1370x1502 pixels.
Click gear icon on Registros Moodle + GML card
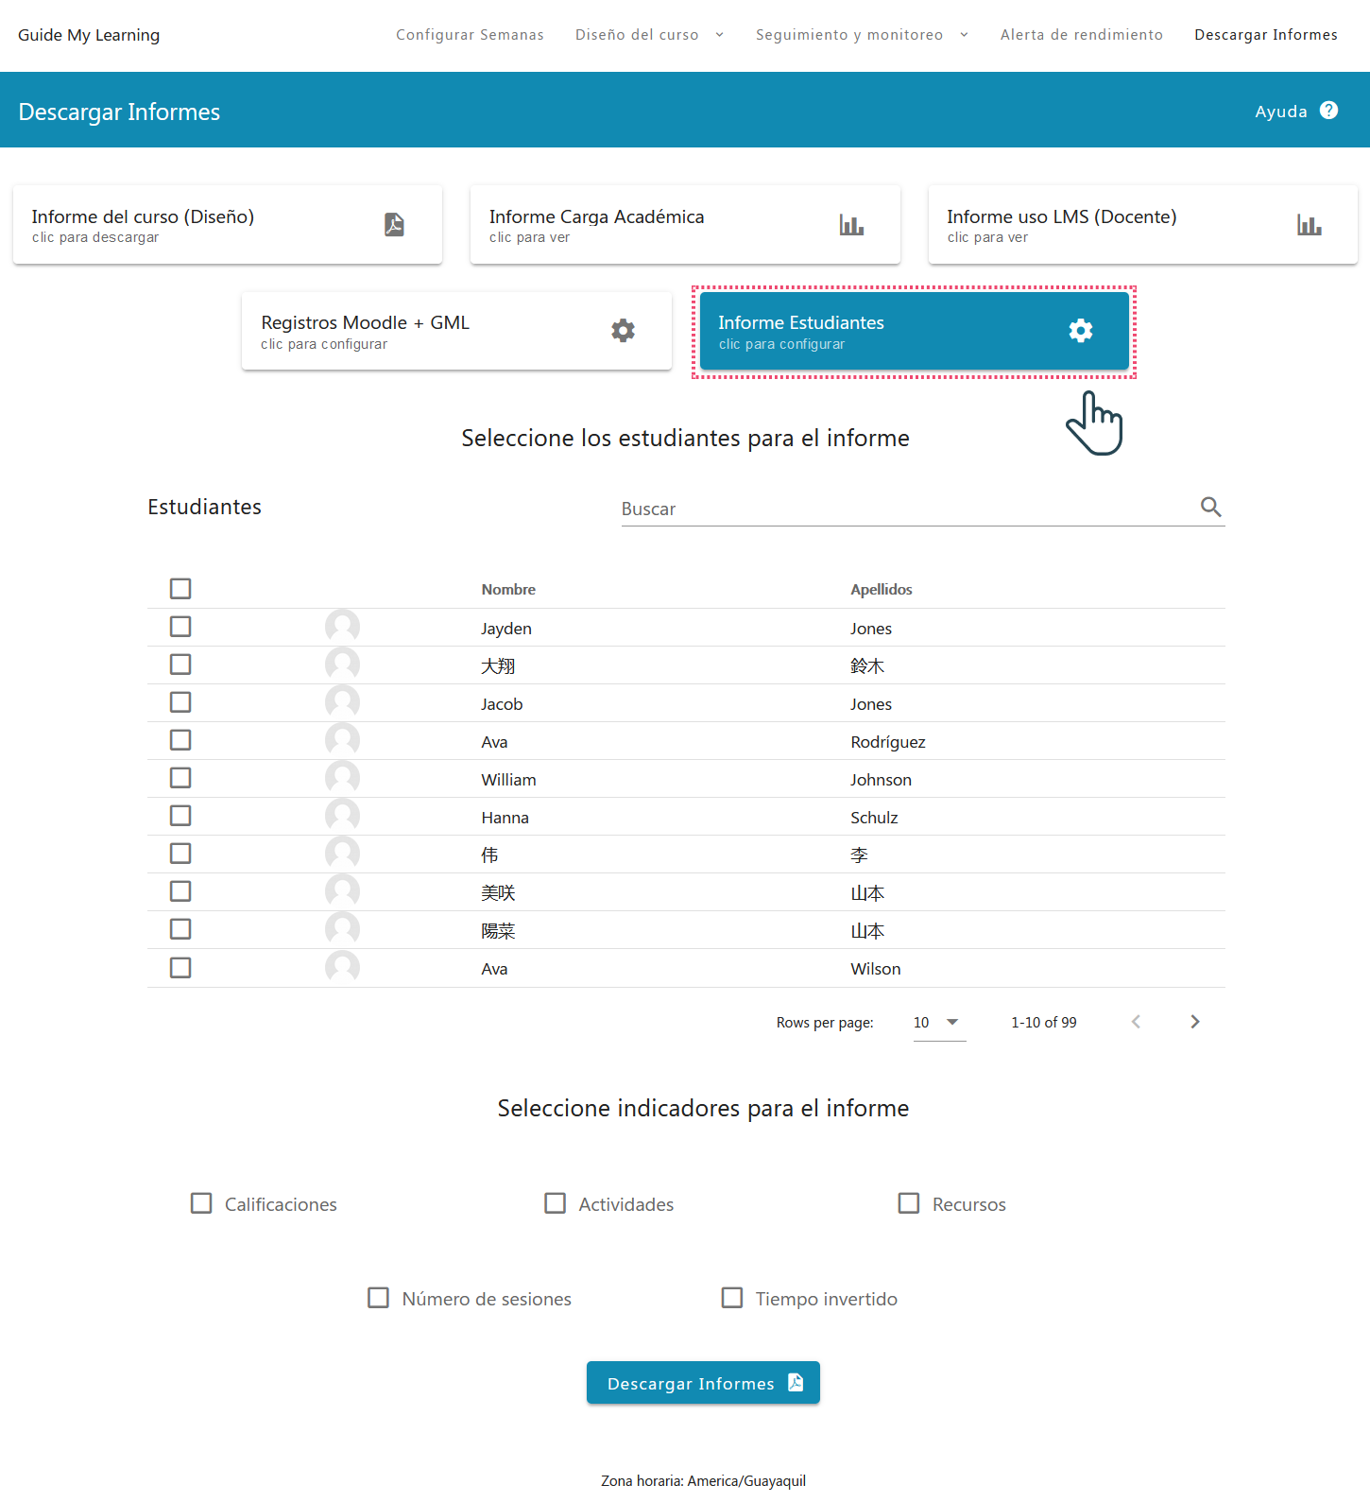click(x=623, y=331)
